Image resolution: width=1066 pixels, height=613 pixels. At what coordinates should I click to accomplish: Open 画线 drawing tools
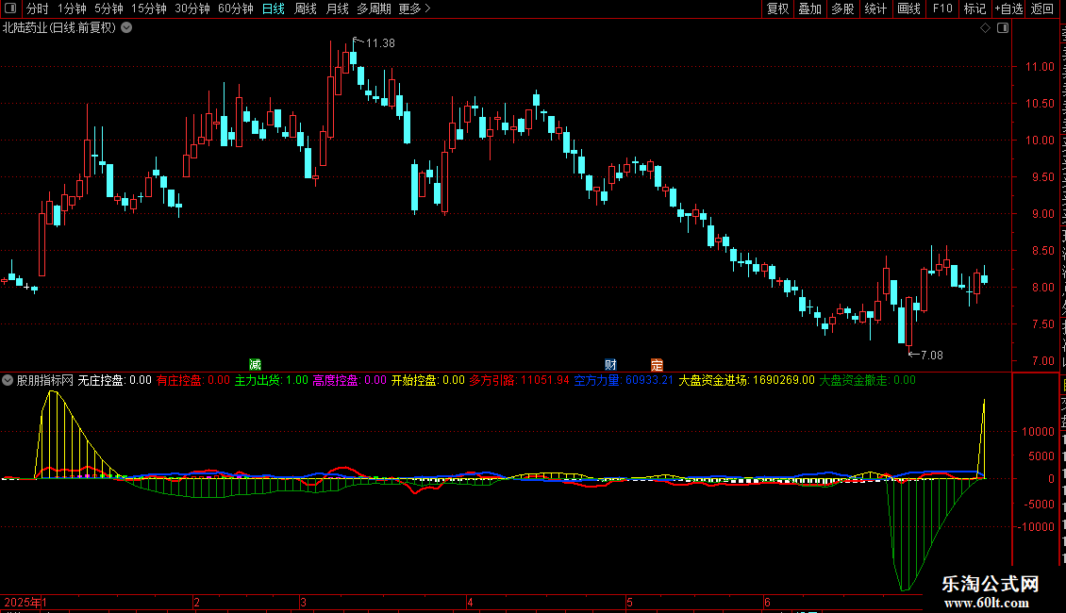point(908,8)
